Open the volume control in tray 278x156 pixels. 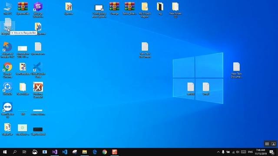[x=238, y=152]
